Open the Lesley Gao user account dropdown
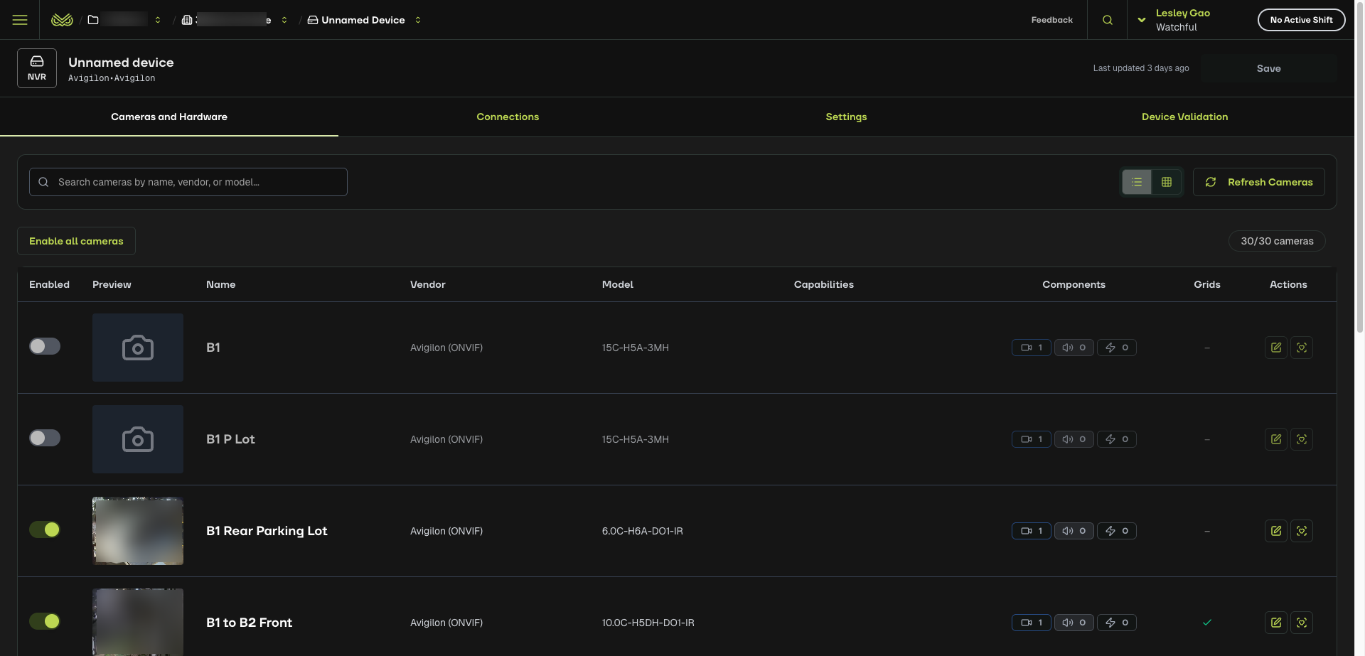This screenshot has width=1365, height=656. (1142, 20)
